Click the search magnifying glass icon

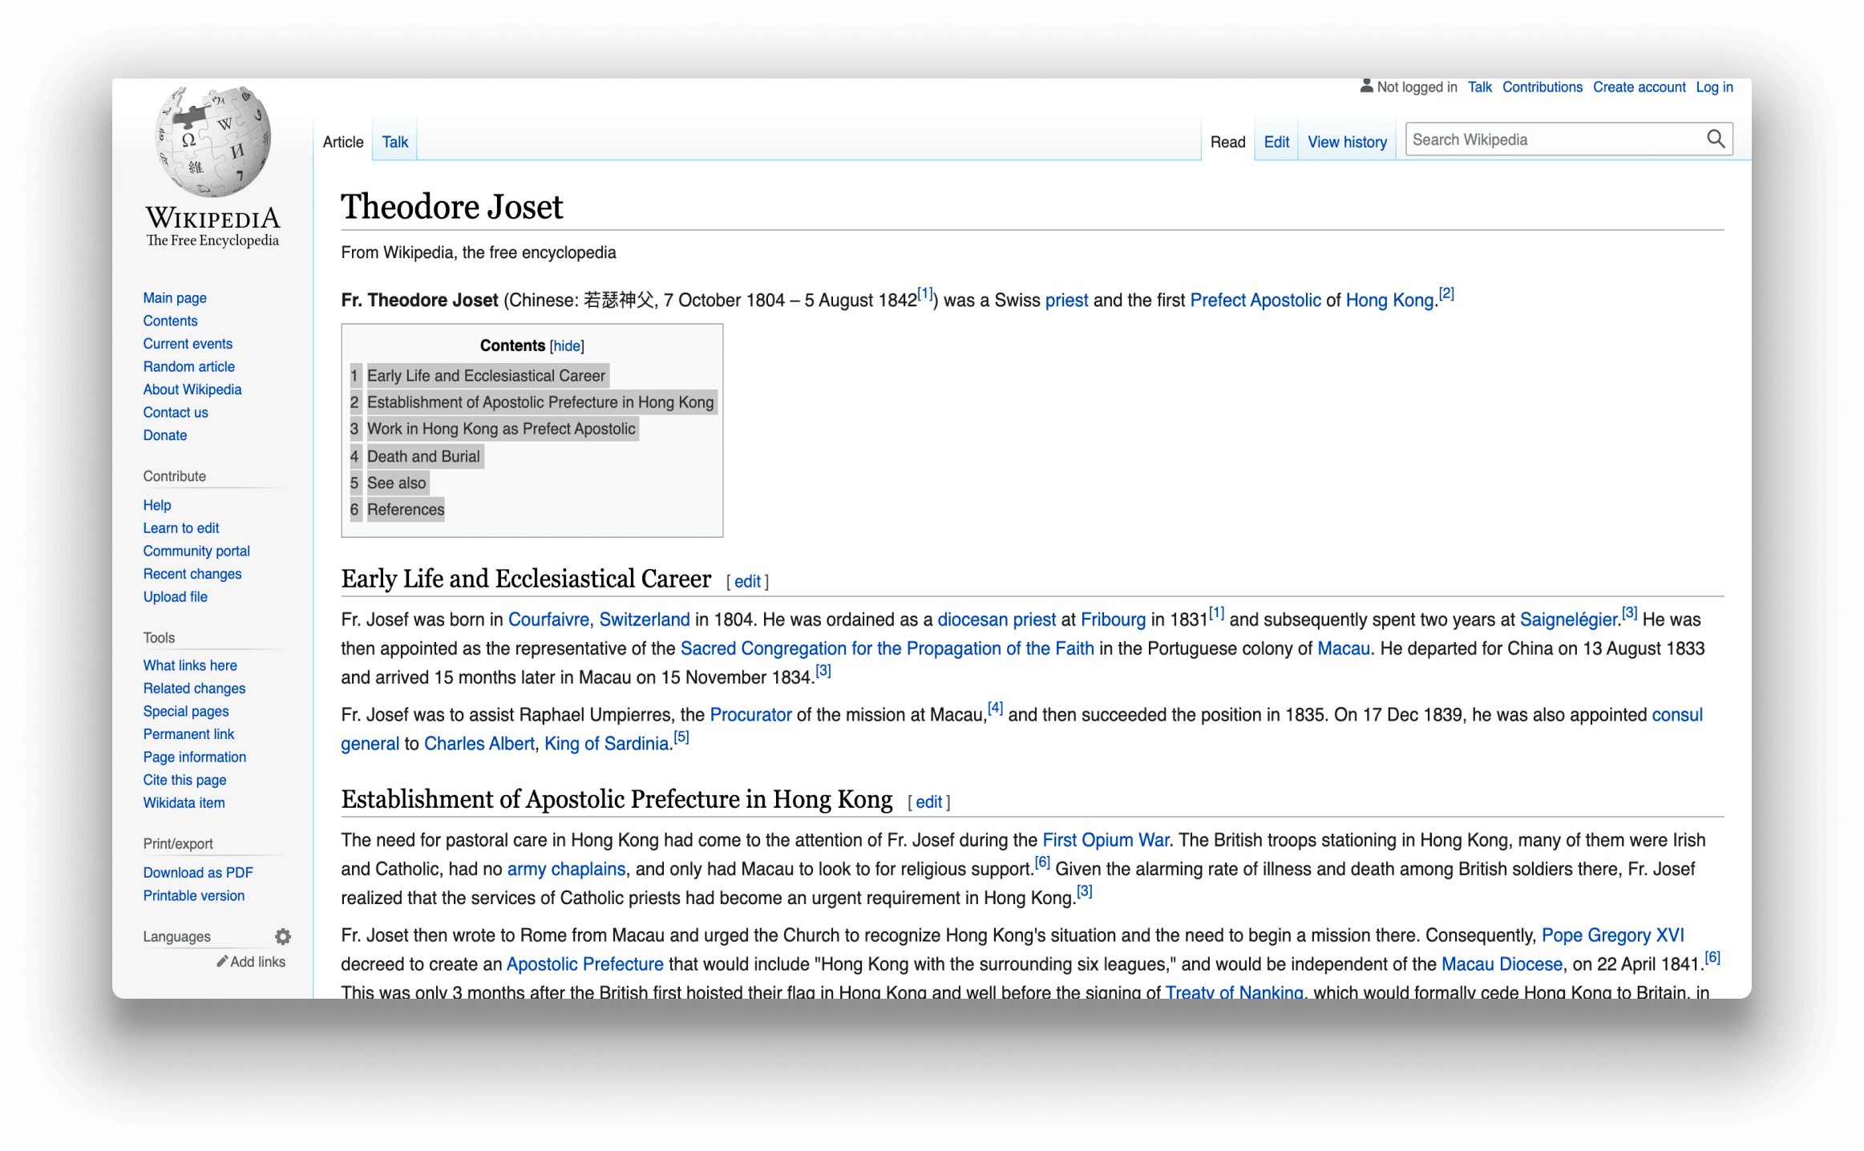tap(1715, 139)
